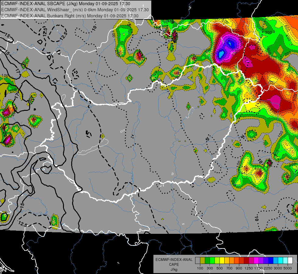This screenshot has height=274, width=298.
Task: Click the Bunkers Right (m/s) header line
Action: point(70,16)
